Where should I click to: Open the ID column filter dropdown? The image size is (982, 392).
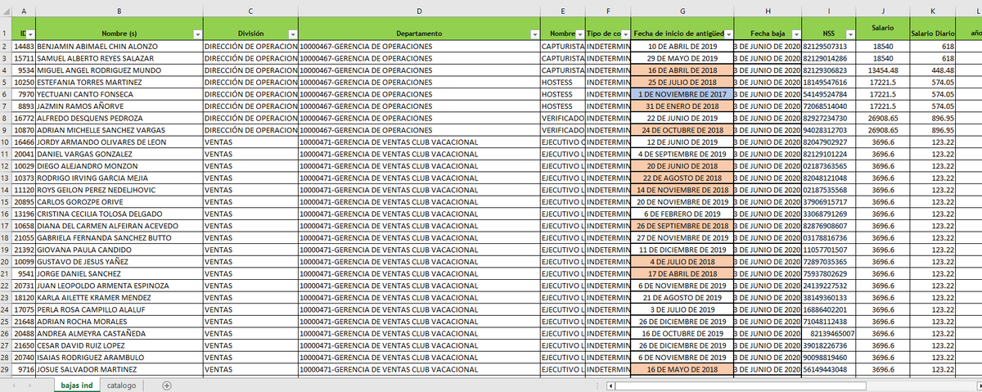pos(30,34)
